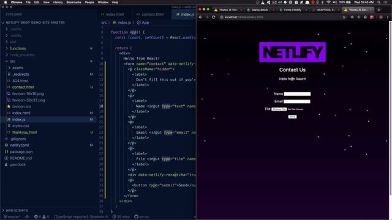The width and height of the screenshot is (392, 220).
Task: Open netlify.toml in the explorer
Action: [19, 145]
